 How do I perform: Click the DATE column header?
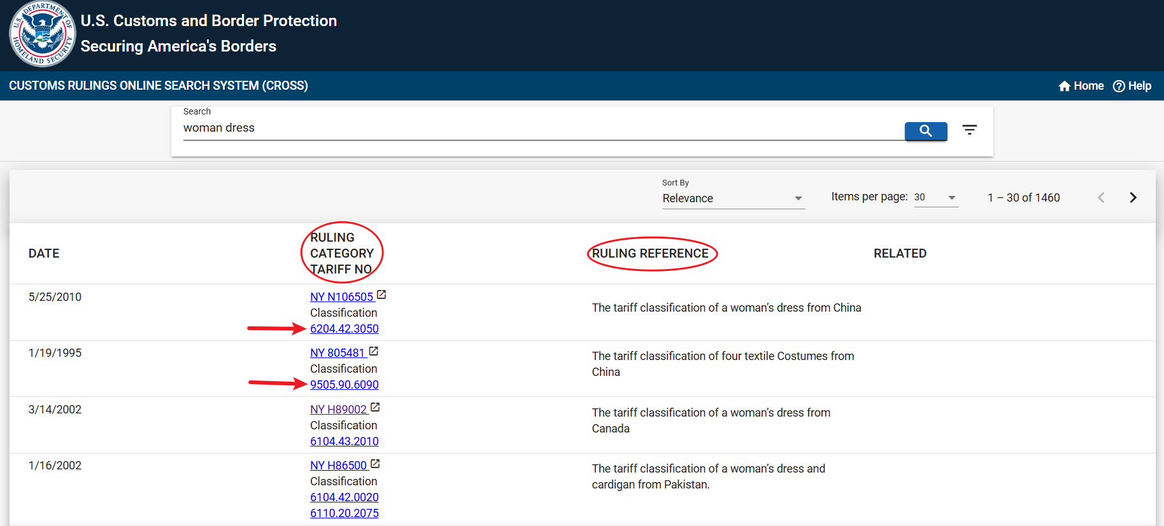[44, 253]
